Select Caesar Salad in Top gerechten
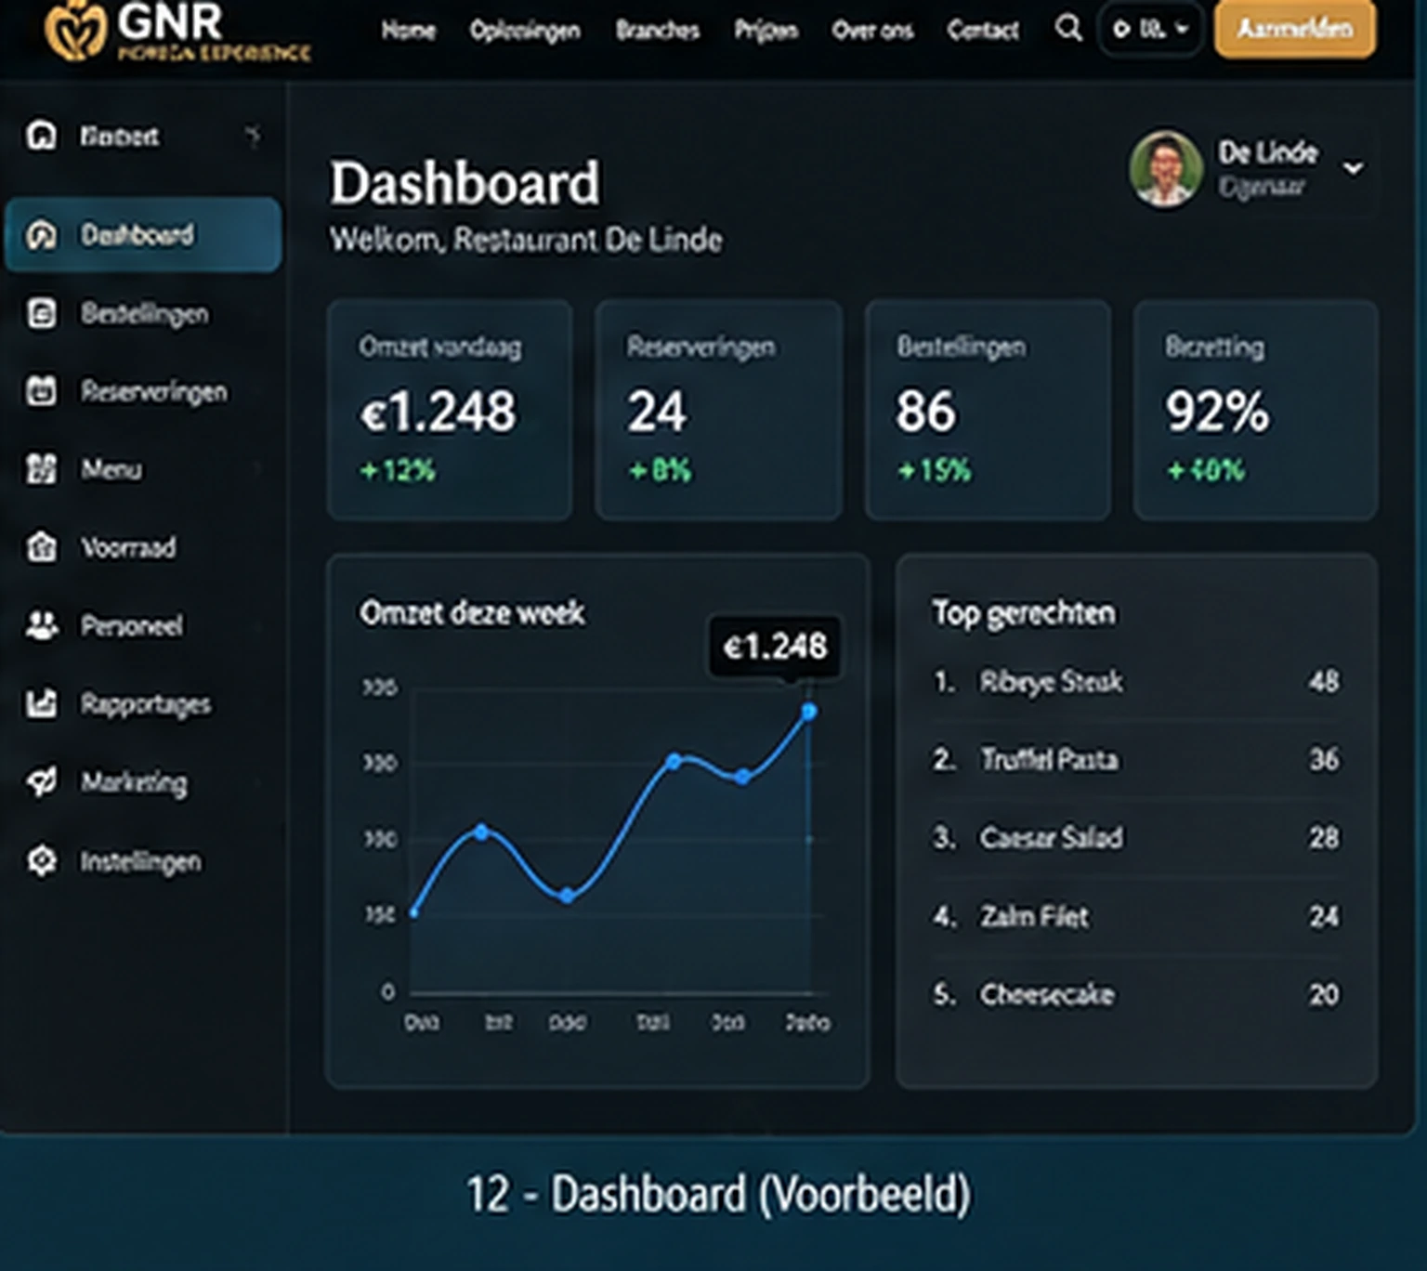Screen dimensions: 1427x1271 pyautogui.click(x=1135, y=838)
